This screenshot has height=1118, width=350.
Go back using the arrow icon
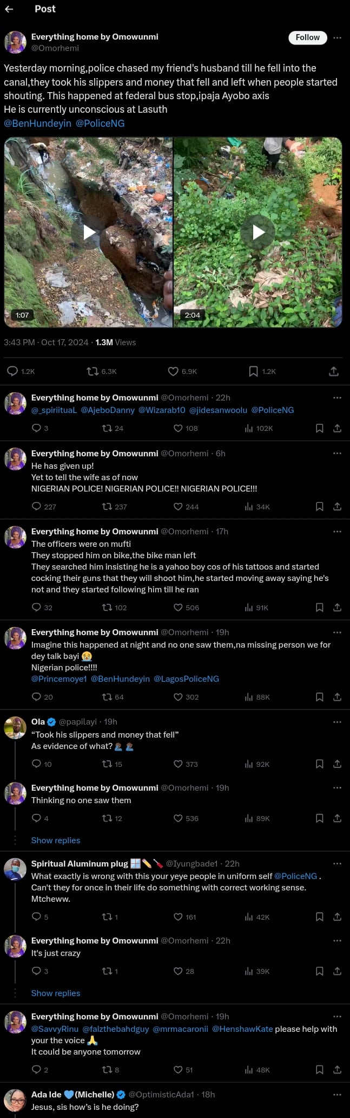[x=9, y=9]
